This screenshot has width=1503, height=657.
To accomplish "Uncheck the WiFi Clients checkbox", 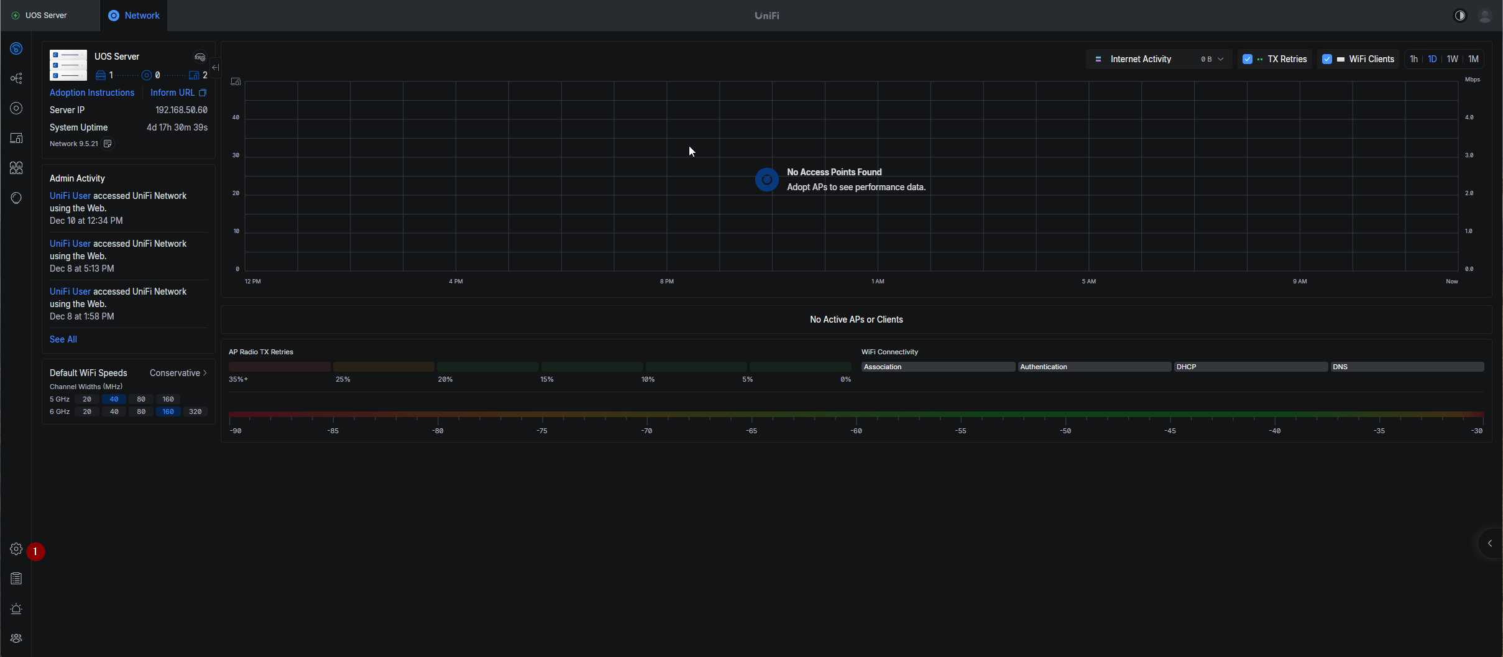I will 1326,59.
